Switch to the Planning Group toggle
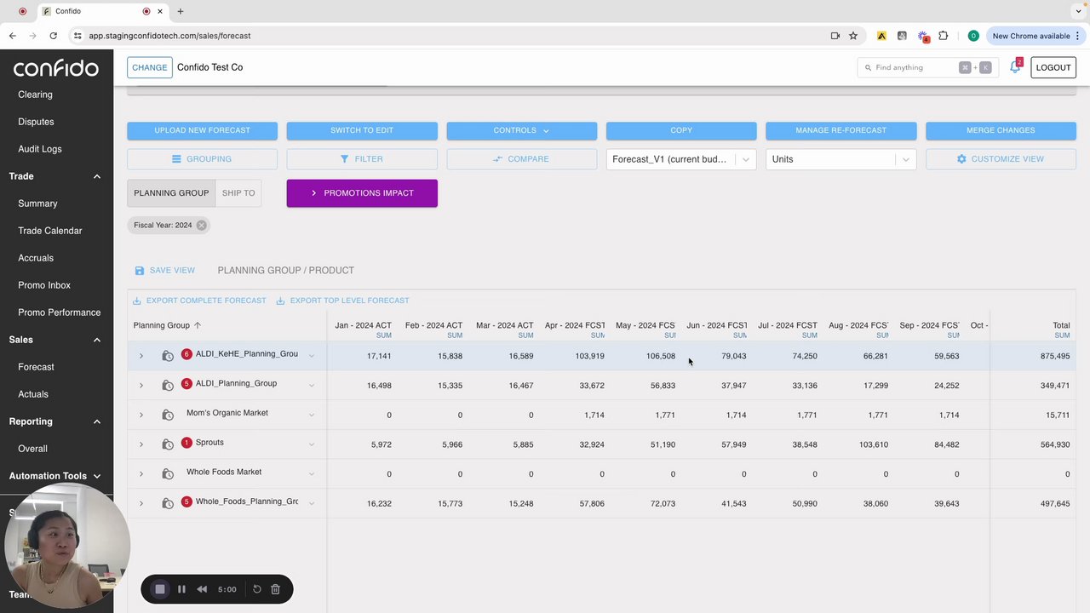1090x613 pixels. [x=171, y=193]
